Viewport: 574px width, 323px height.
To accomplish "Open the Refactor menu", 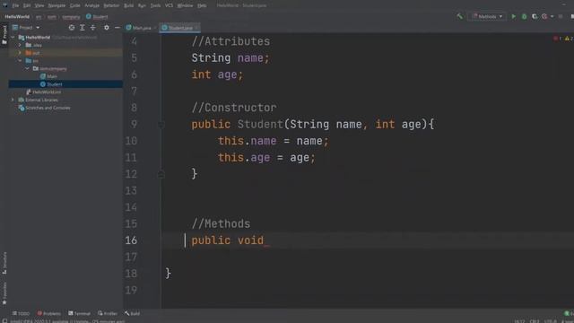I will (x=111, y=5).
